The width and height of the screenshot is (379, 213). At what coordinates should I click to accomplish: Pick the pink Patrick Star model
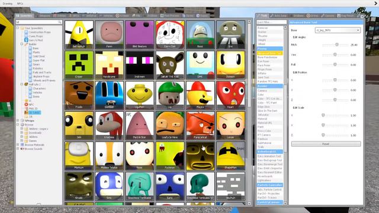pos(140,125)
